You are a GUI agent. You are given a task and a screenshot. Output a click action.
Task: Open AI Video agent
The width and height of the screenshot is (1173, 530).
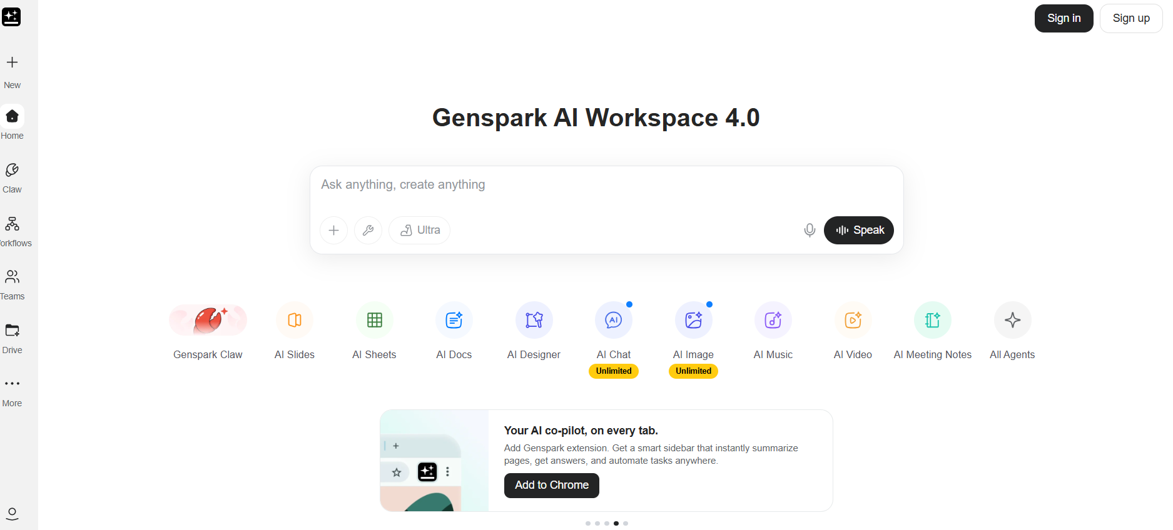(x=853, y=331)
